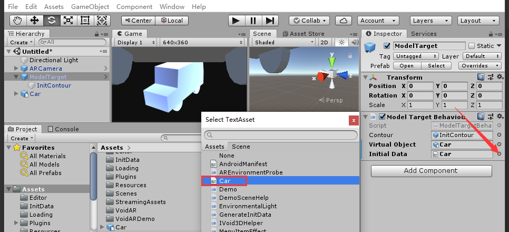Switch to the Console tab
The height and width of the screenshot is (232, 509).
[63, 129]
